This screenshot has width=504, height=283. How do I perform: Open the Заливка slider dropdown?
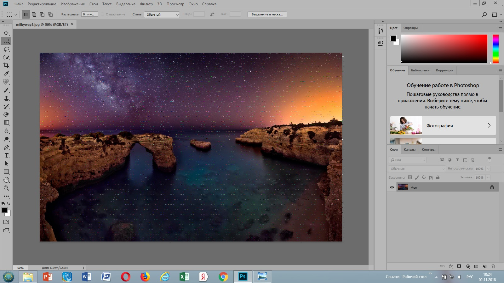(488, 177)
